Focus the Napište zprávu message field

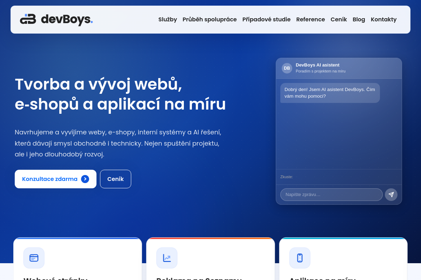pos(331,195)
